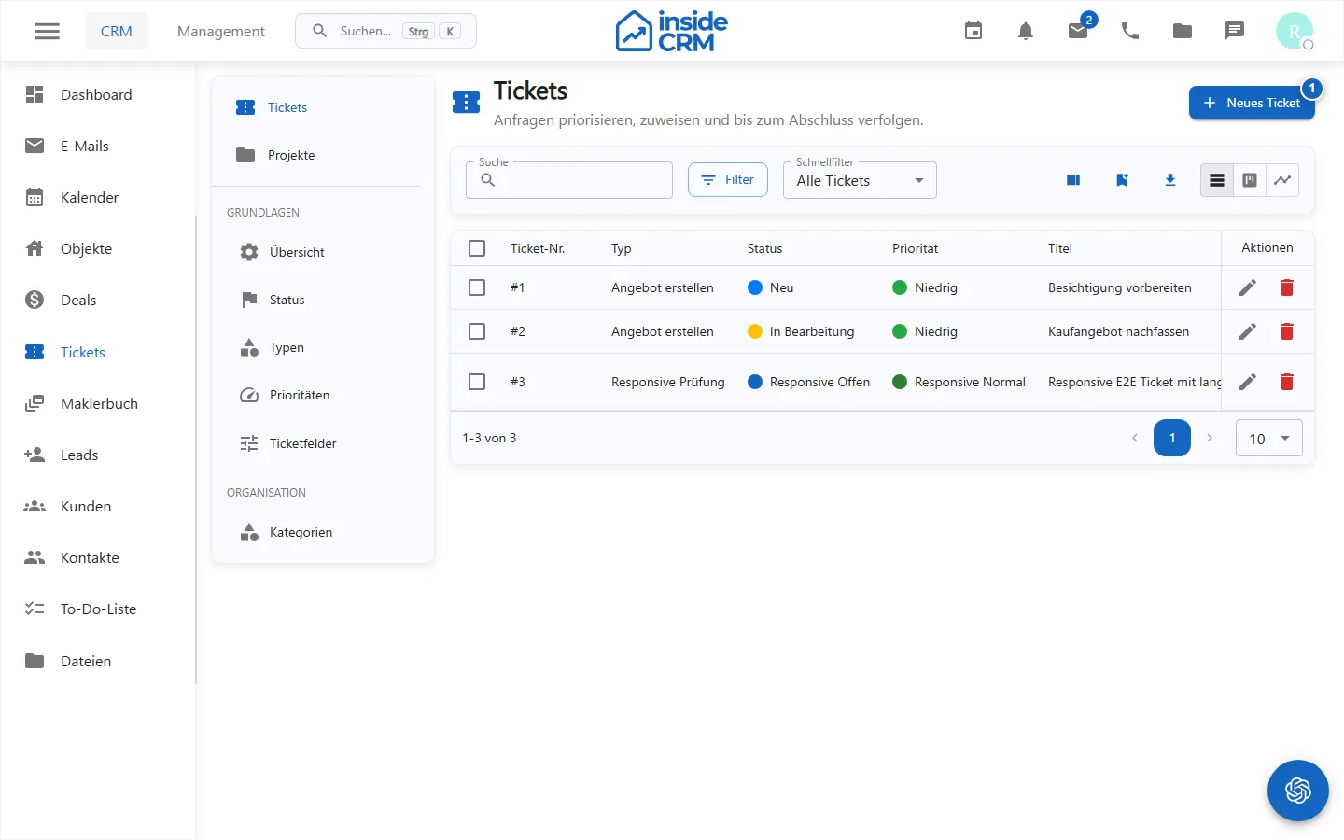Open Kategorien under Organisation
1344x840 pixels.
(323, 532)
